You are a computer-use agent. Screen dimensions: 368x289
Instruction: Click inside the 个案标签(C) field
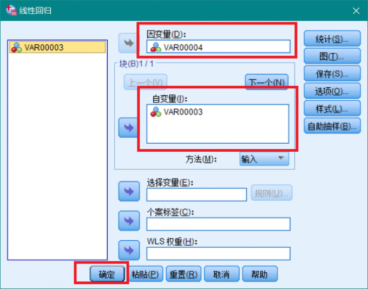(218, 224)
